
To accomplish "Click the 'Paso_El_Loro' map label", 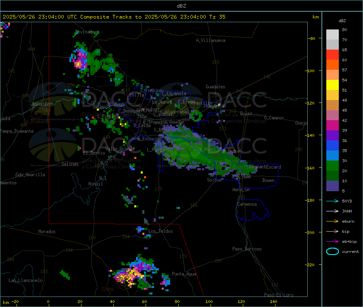I will point(279,295).
